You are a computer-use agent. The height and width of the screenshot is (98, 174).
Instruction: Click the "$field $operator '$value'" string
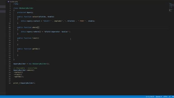pos(57,32)
